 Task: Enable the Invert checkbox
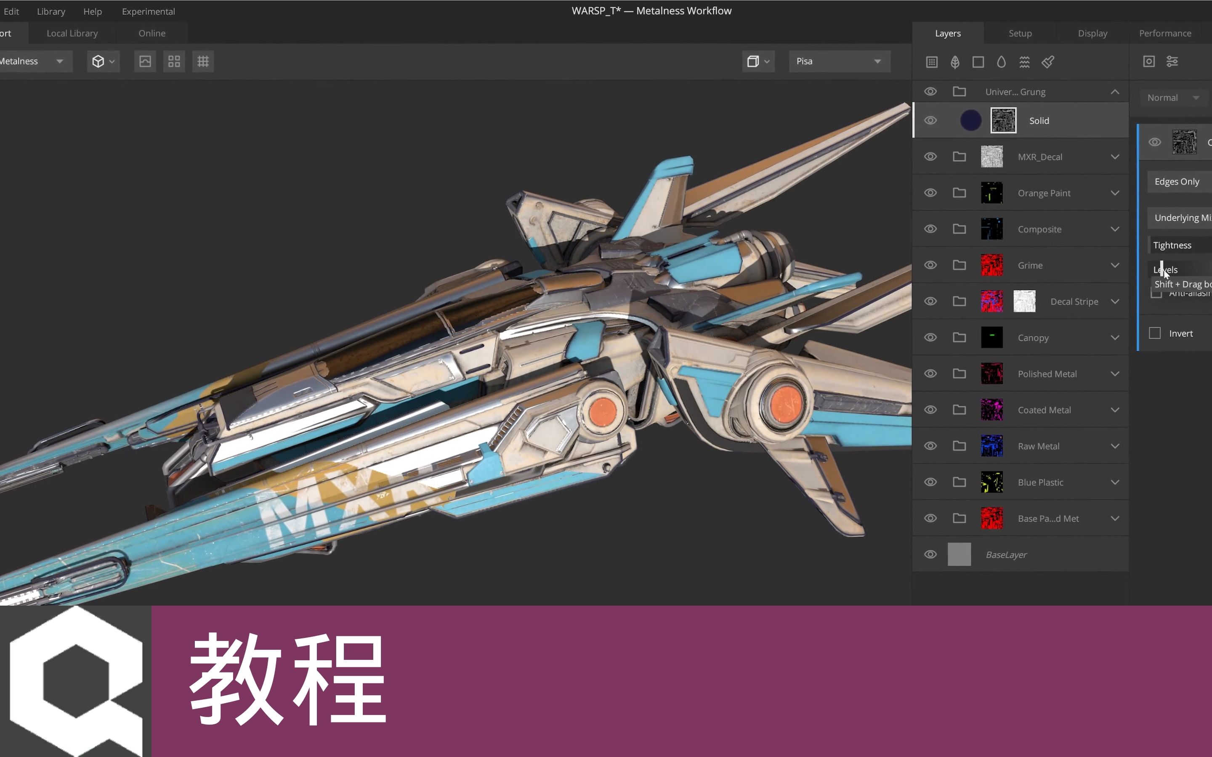point(1156,332)
